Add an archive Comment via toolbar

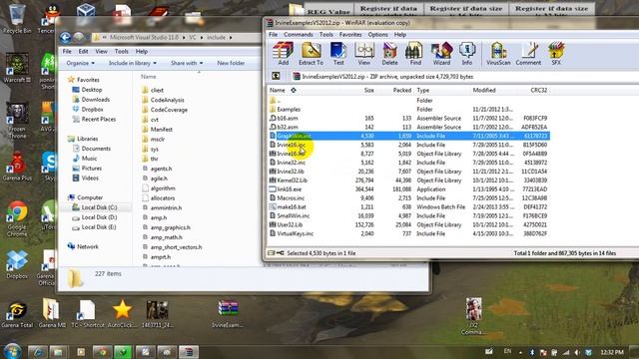coord(528,53)
